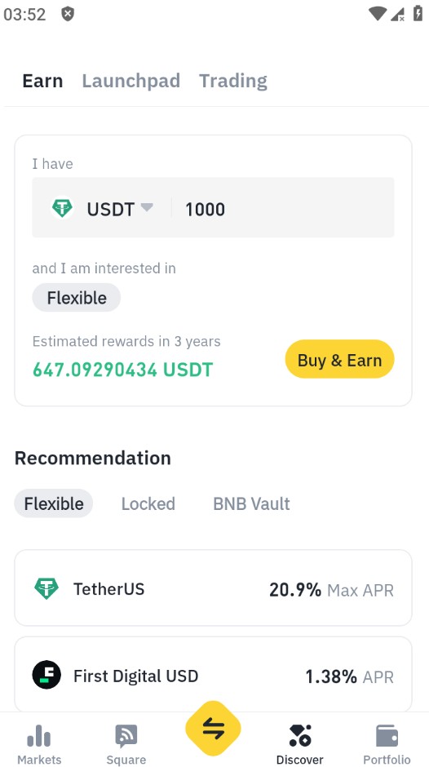Expand the USDT currency dropdown arrow
This screenshot has height=767, width=429.
point(147,207)
